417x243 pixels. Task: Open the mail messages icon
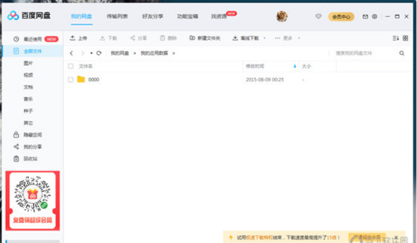[x=365, y=17]
